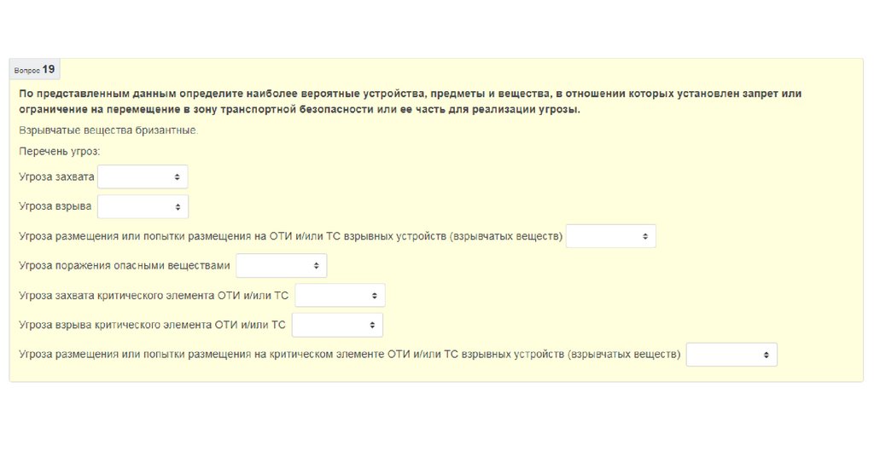Open dropdown for 'Угроза размещения… на ОТИ и/или ТС'
The width and height of the screenshot is (874, 474).
pos(610,236)
